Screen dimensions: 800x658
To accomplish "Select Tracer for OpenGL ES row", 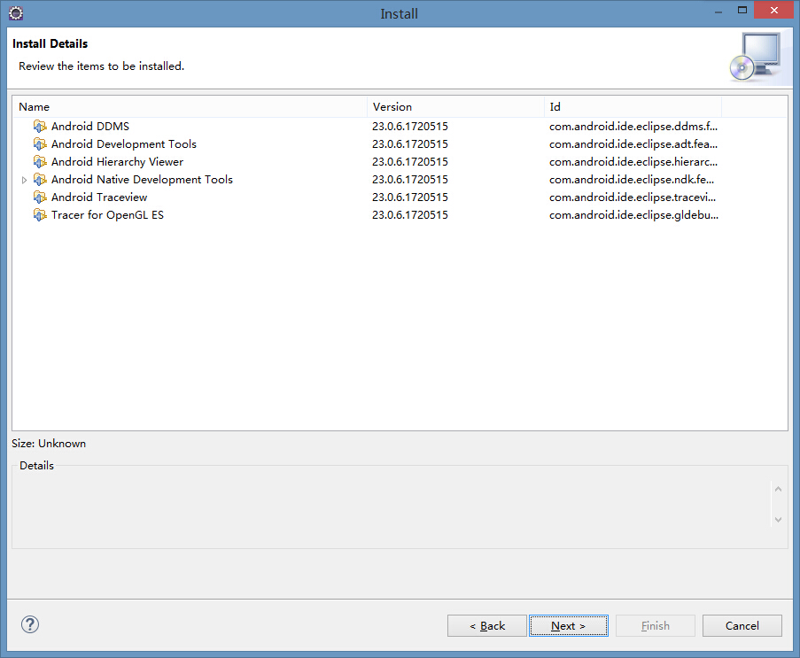I will (400, 214).
